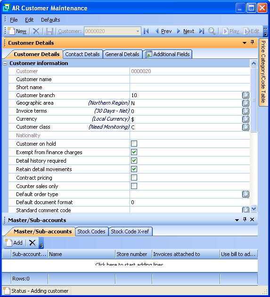Select the Master/Sub-accounts tab
Viewport: 270px width, 297px height.
point(42,231)
